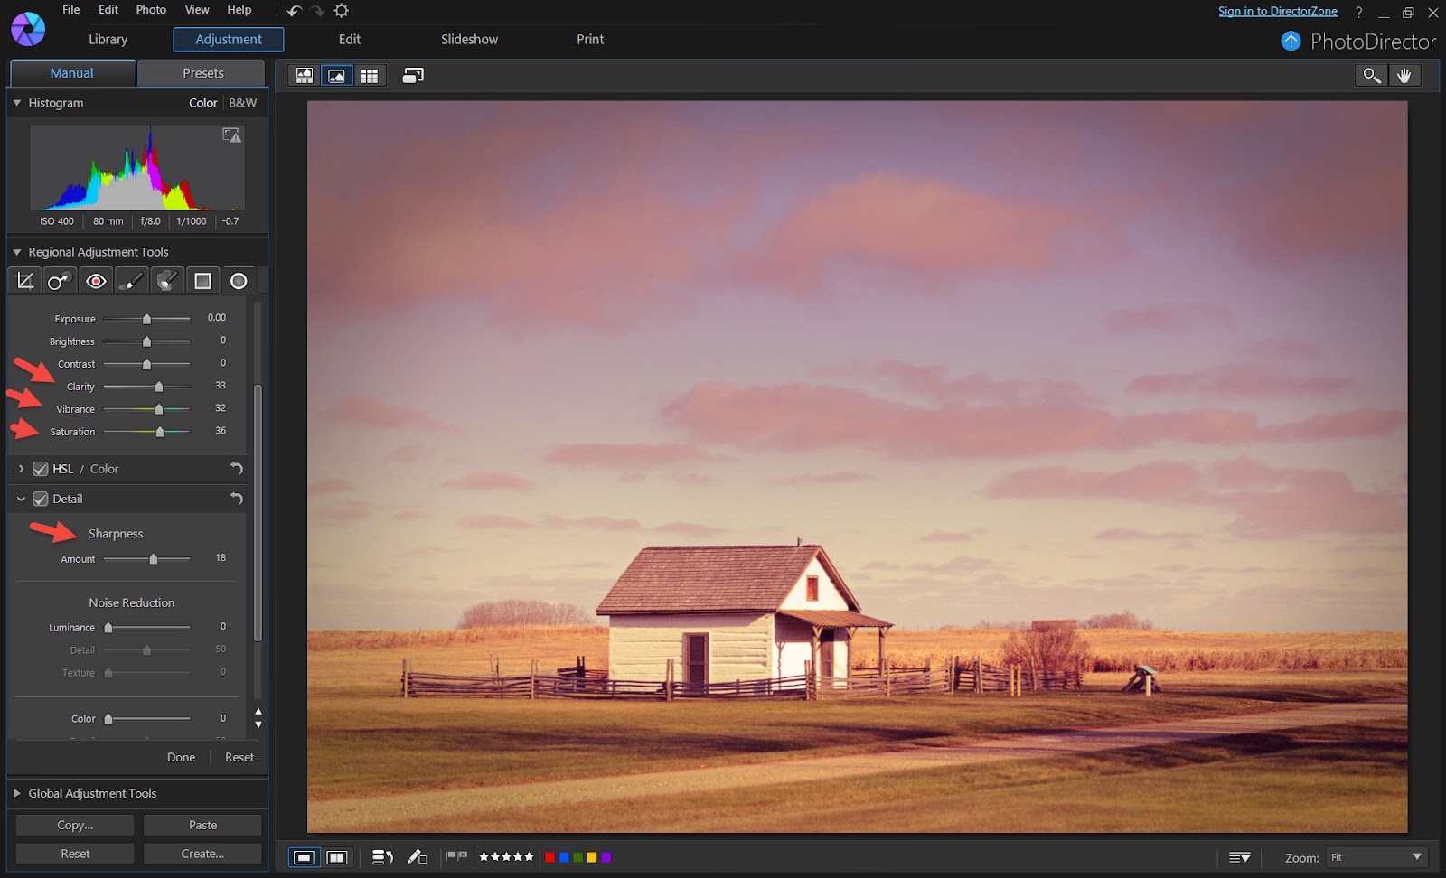Viewport: 1446px width, 878px height.
Task: Select the Gradient Mask square tool
Action: pos(202,281)
